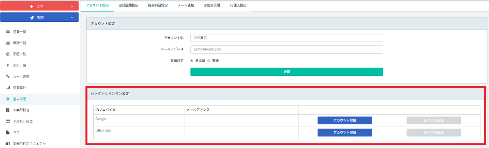The height and width of the screenshot is (148, 489).
Task: Click the green 更新 button
Action: (x=286, y=72)
